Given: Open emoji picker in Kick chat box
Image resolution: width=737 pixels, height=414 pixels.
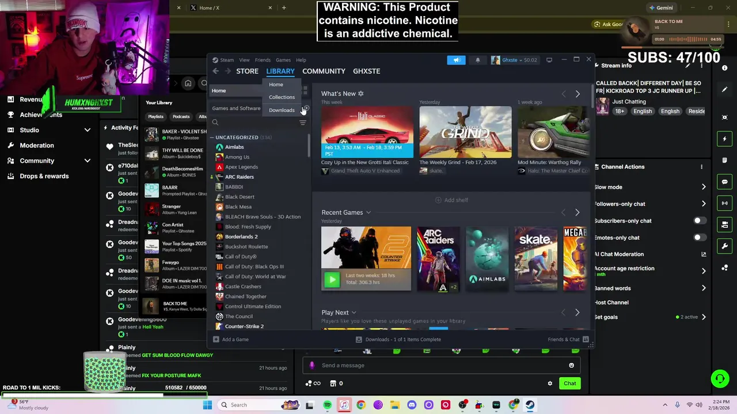Looking at the screenshot, I should click(571, 365).
